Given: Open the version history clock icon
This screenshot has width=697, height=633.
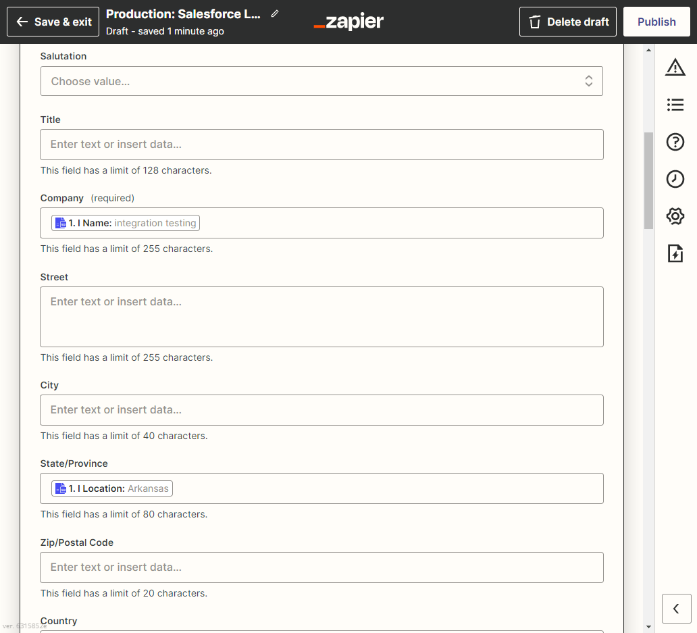Looking at the screenshot, I should coord(675,179).
